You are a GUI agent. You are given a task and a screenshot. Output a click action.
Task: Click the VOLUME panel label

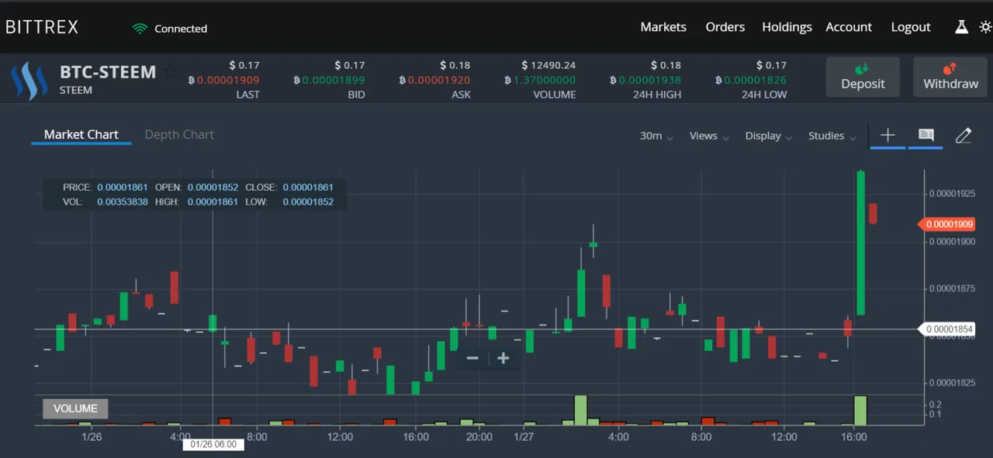75,408
